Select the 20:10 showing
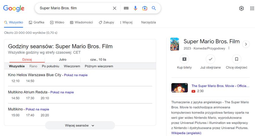Screen dimensions: 255x136 (45, 98)
